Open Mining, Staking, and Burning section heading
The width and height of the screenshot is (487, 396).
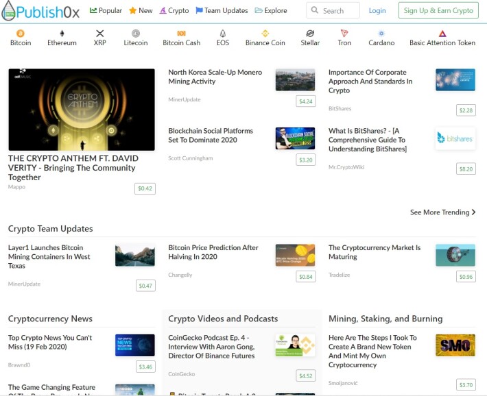coord(385,319)
